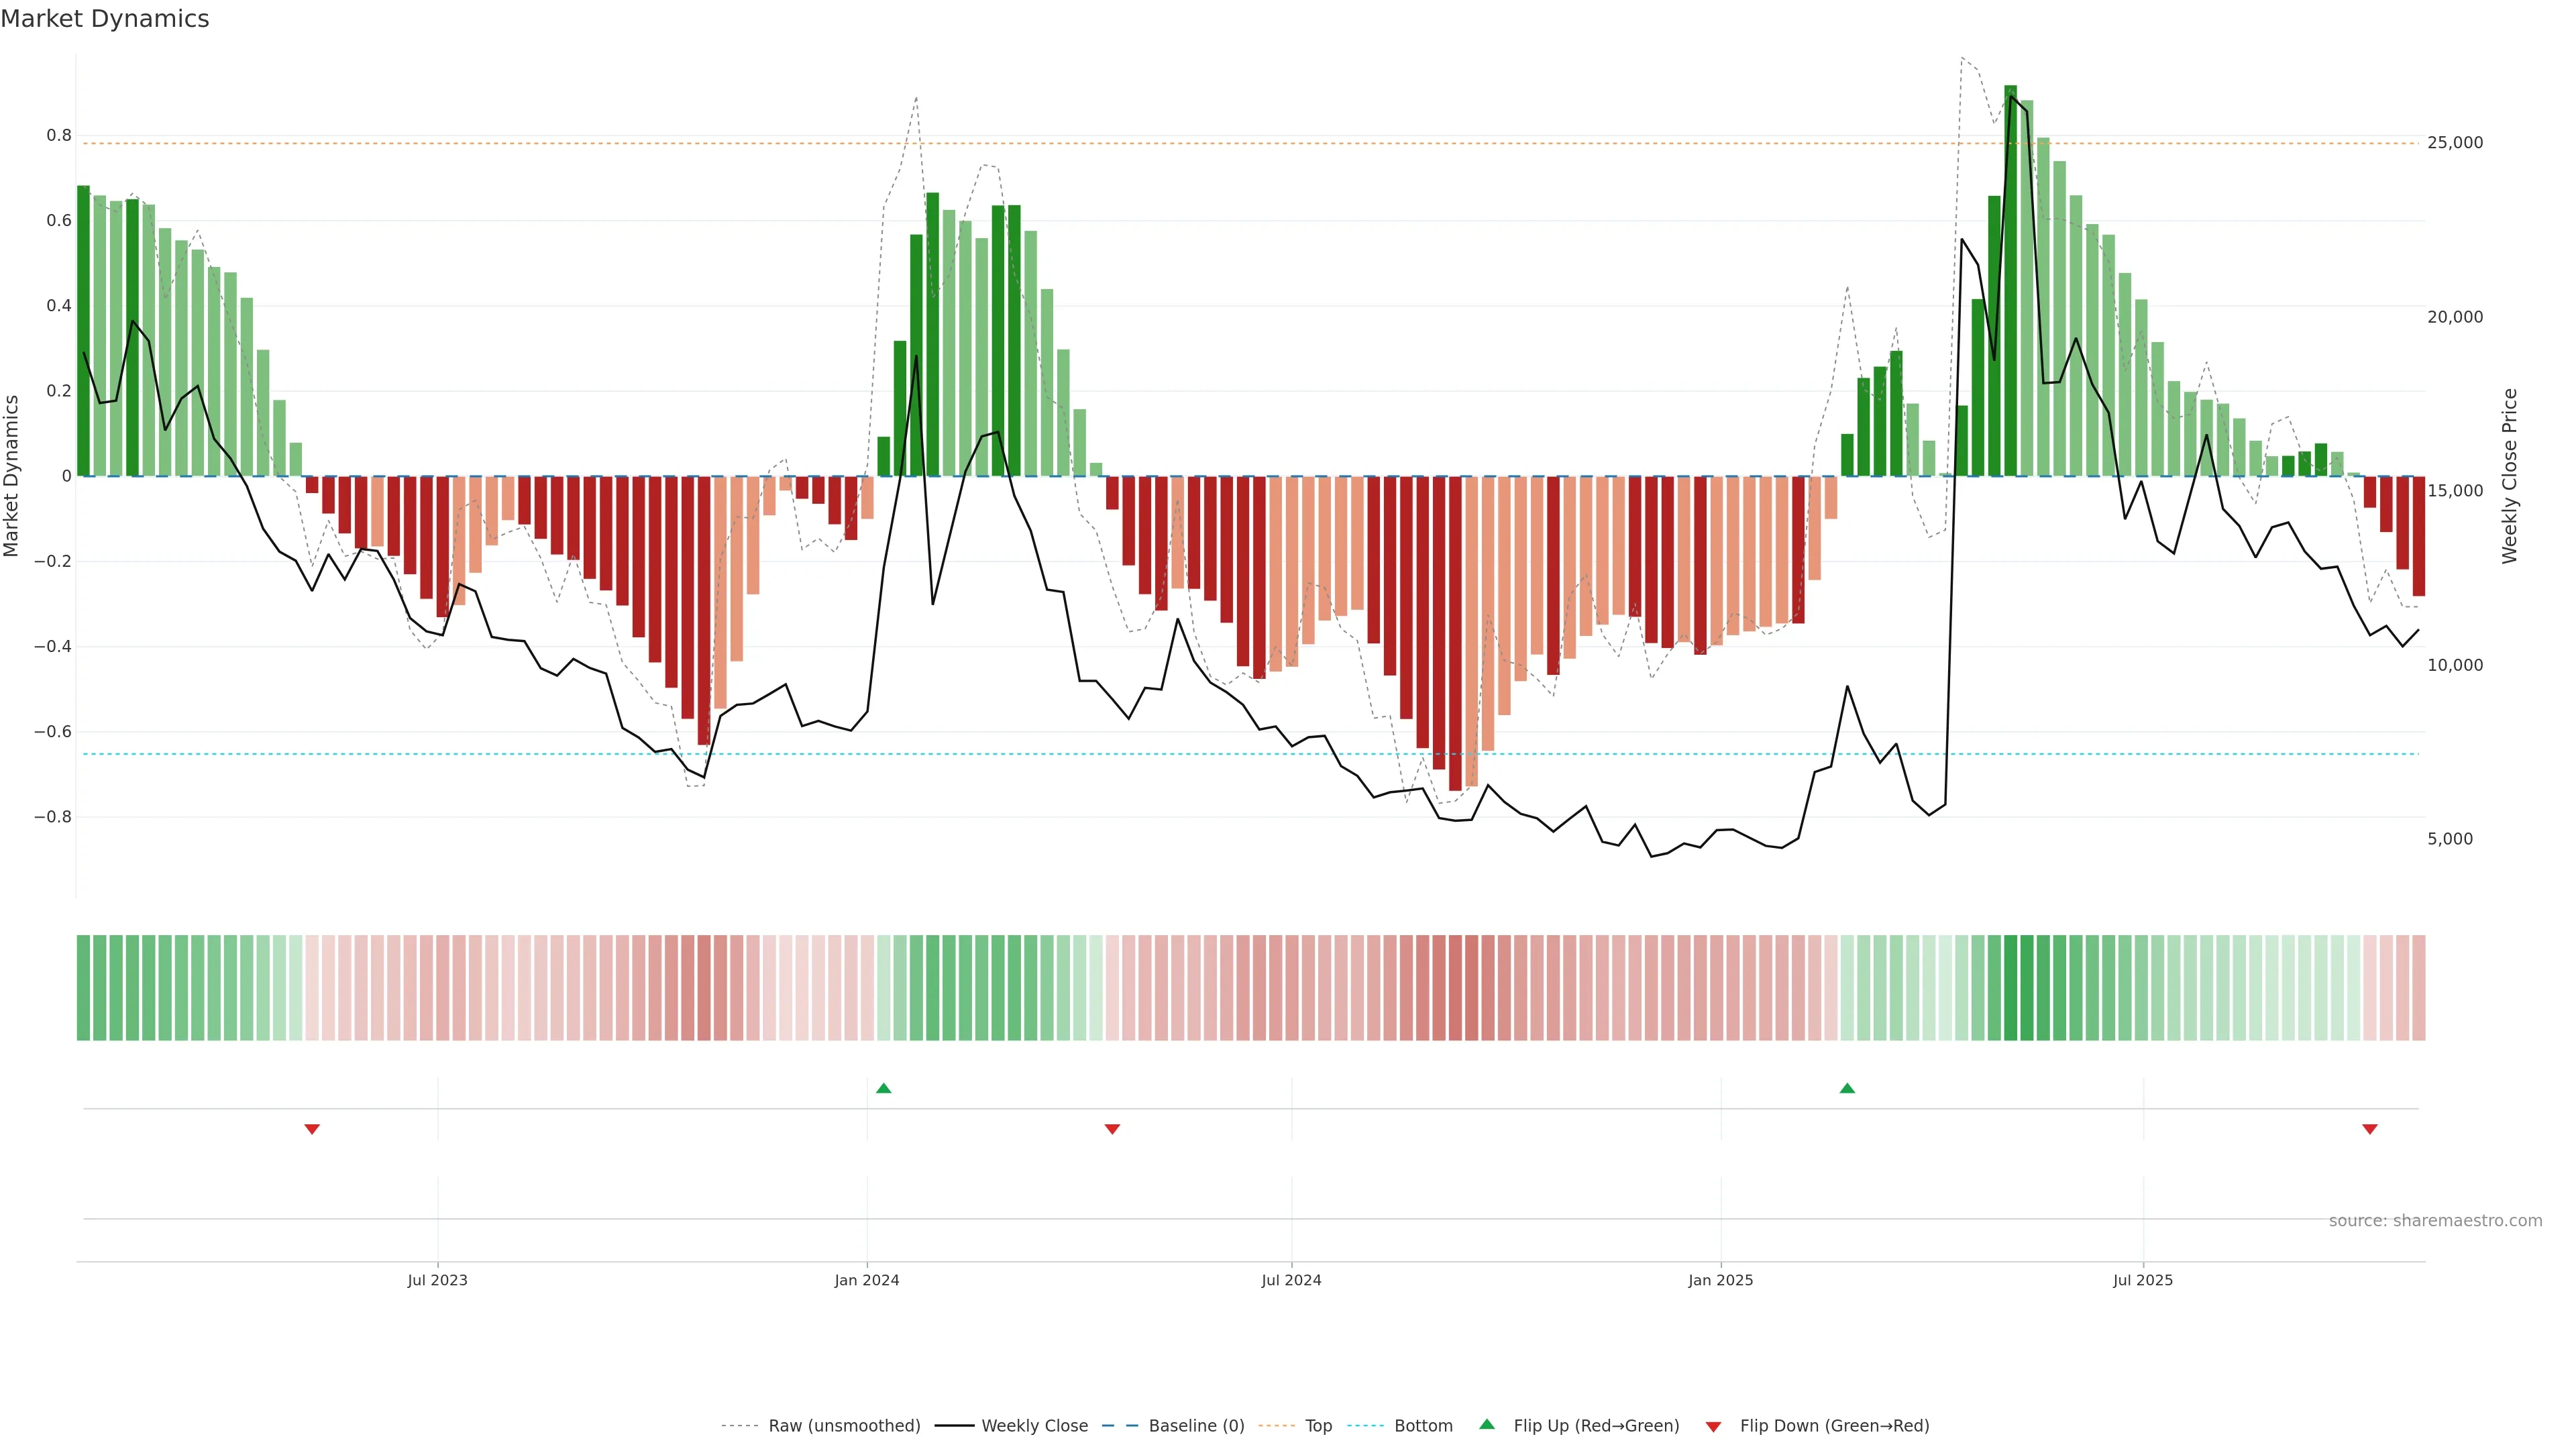Click the rightmost red Flip Down marker

coord(2369,1129)
